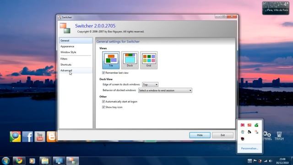Click the Chrome taskbar button

click(19, 161)
